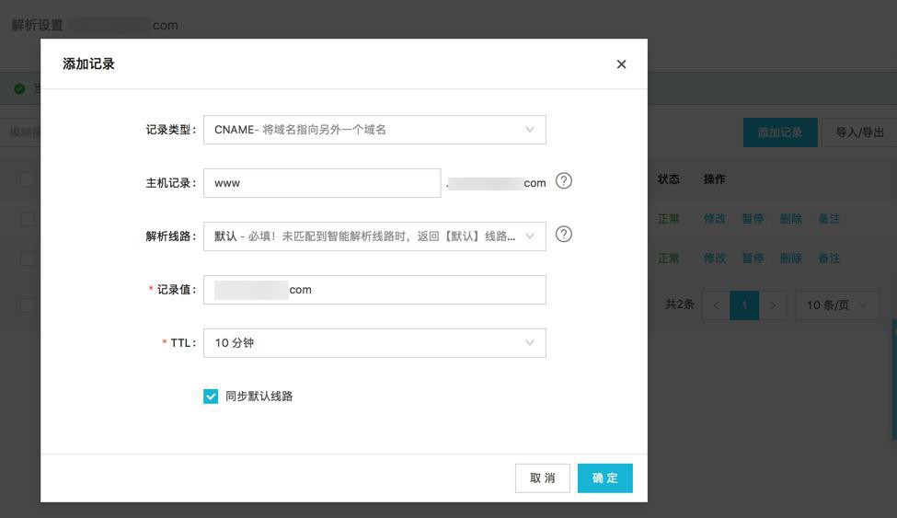Click 暂停 link in first record row
The width and height of the screenshot is (897, 518).
(x=753, y=219)
